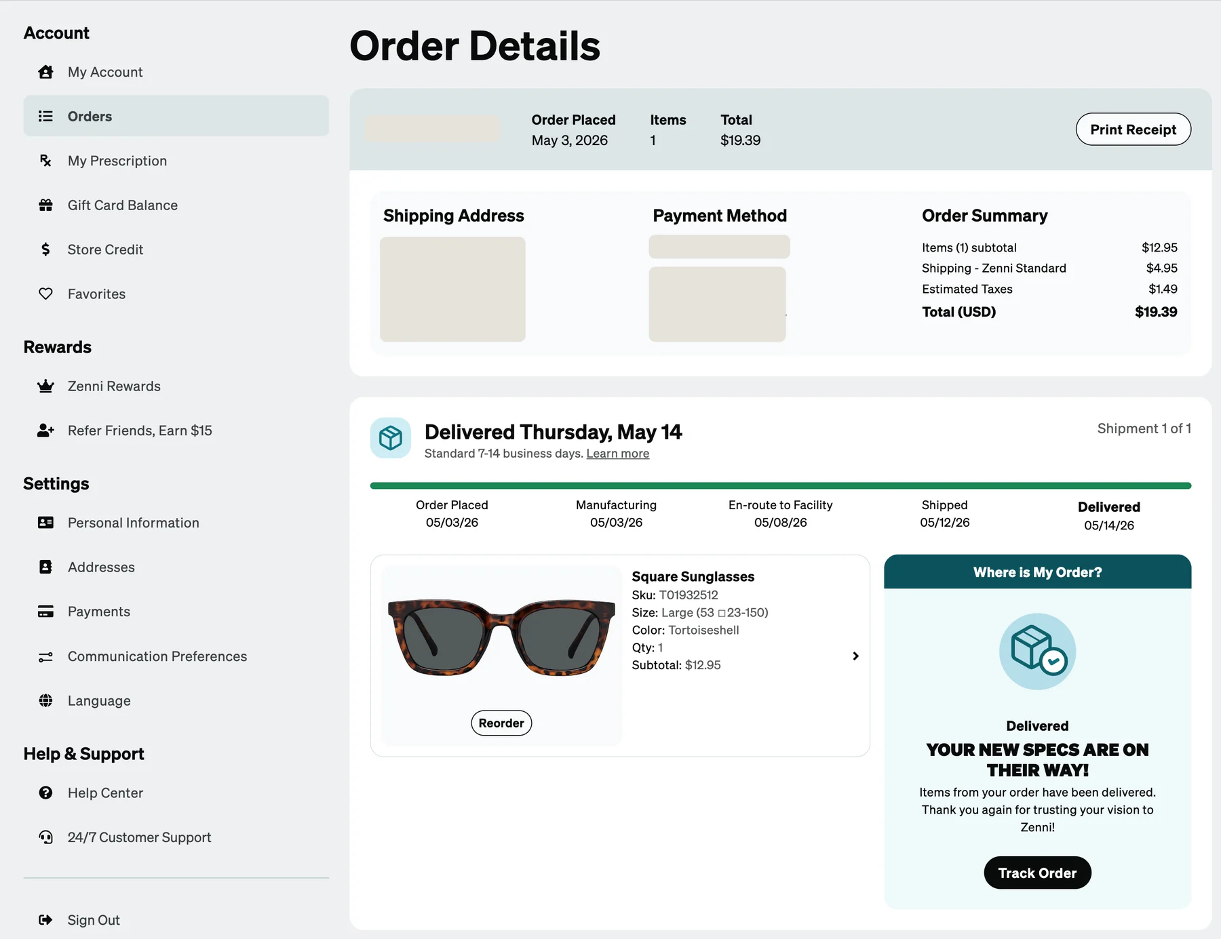1221x939 pixels.
Task: Click the Orders list icon
Action: tap(45, 116)
